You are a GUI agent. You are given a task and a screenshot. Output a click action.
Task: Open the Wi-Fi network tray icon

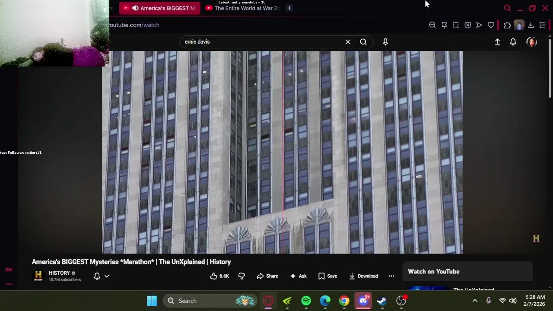[502, 301]
